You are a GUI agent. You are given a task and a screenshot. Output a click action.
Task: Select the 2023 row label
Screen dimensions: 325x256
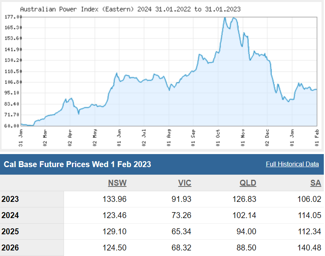[10, 199]
